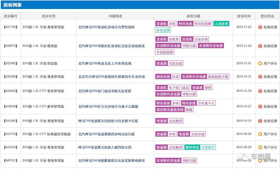
Task: Click orange star icon for complaint 420582
Action: tap(260, 63)
